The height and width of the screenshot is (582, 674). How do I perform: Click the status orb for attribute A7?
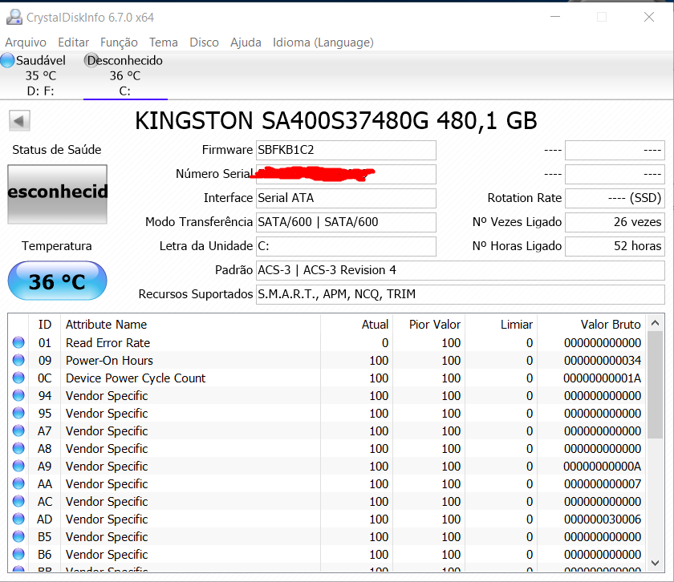(x=18, y=430)
